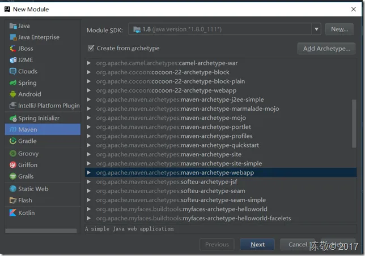This screenshot has width=365, height=256.
Task: Select the Clouds icon
Action: (x=13, y=71)
